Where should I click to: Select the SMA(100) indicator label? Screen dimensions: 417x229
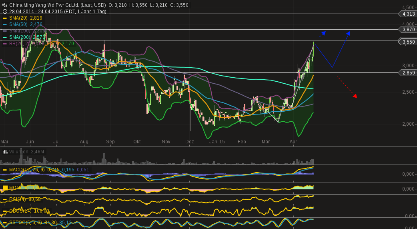20,31
